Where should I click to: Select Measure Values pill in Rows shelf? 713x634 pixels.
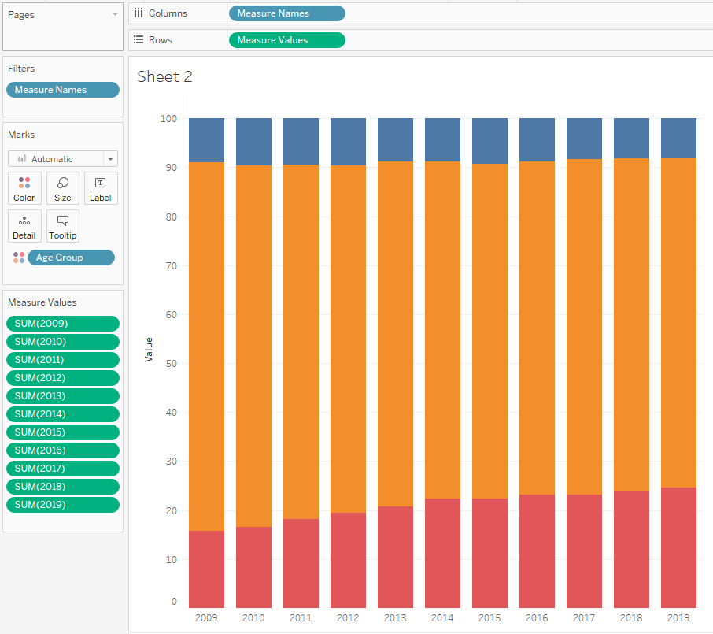[x=286, y=40]
